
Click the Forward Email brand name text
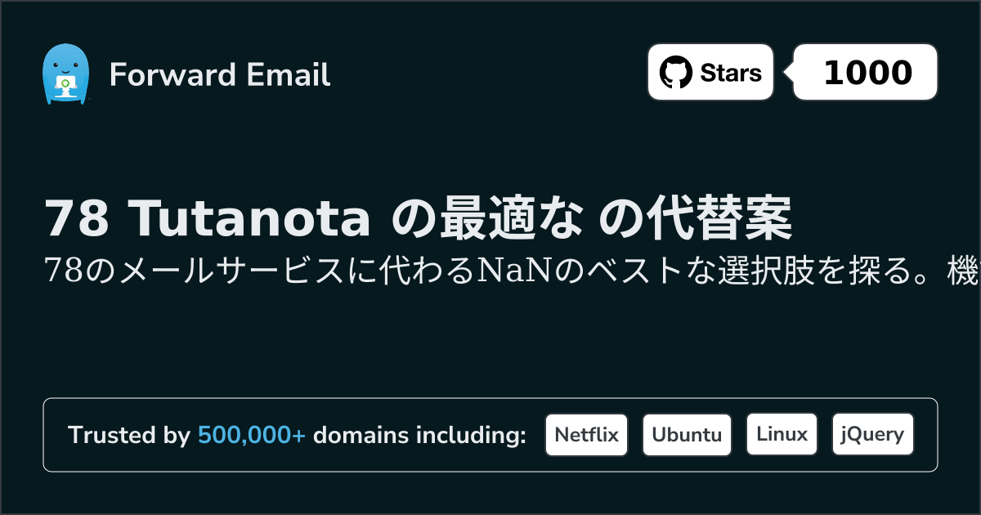(x=220, y=75)
